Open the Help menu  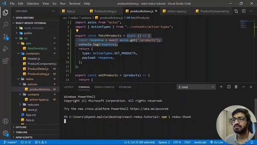pyautogui.click(x=87, y=4)
